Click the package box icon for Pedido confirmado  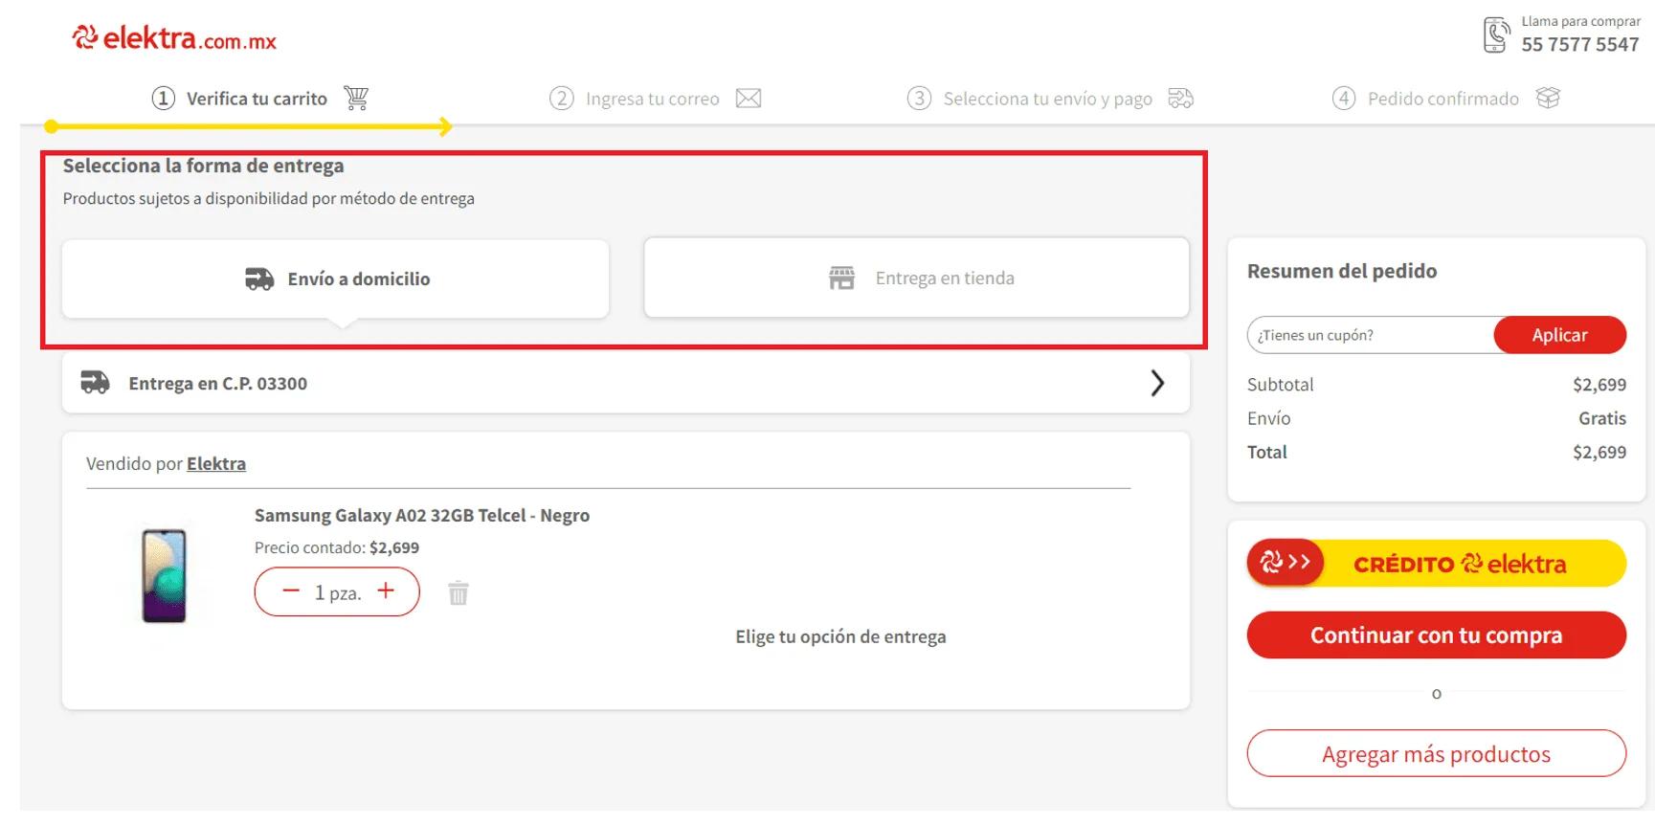click(x=1548, y=98)
